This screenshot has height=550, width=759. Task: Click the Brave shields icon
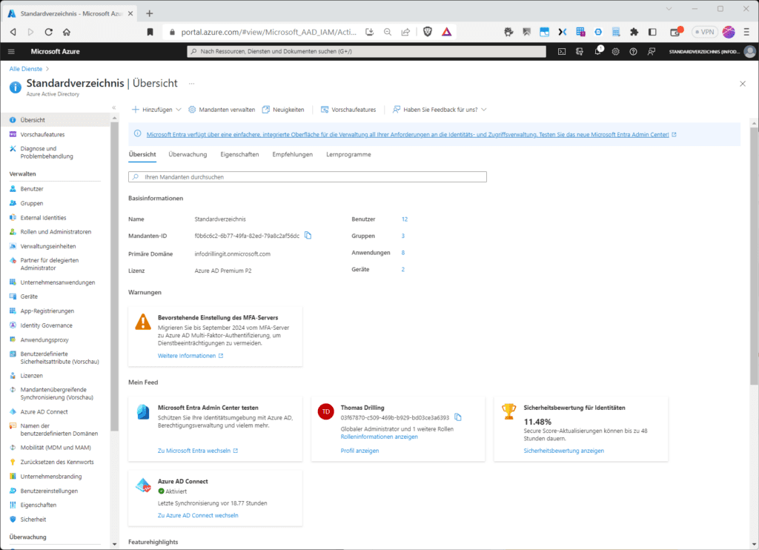[428, 32]
